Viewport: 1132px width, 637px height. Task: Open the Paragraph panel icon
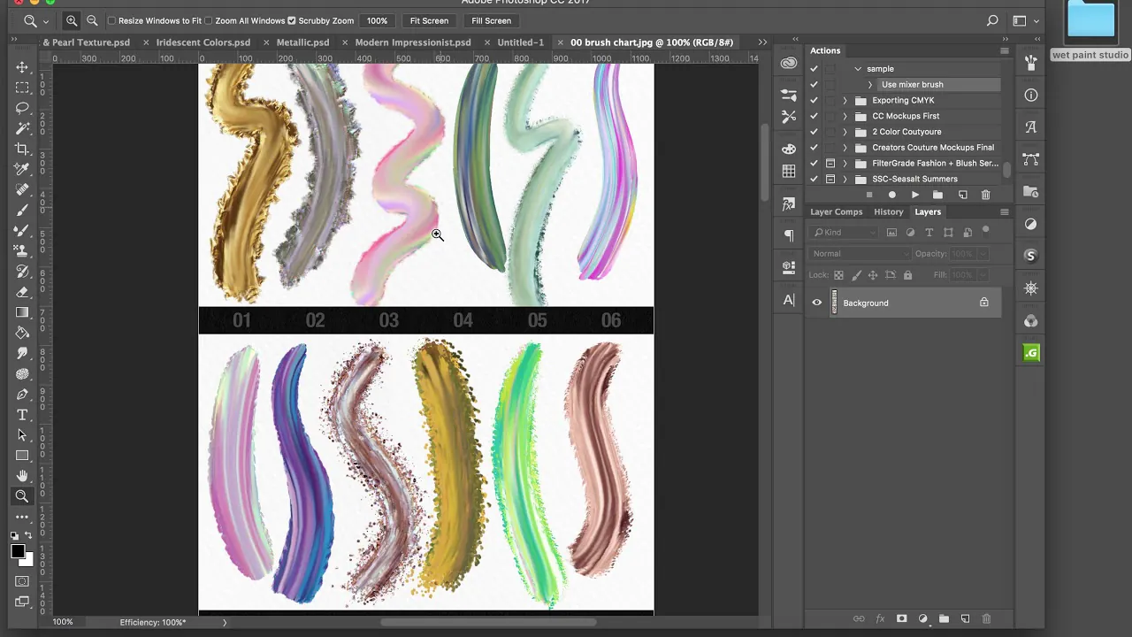789,235
